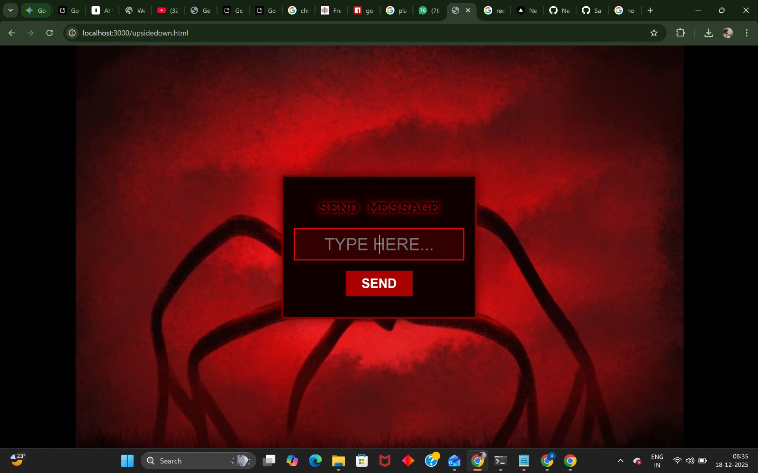
Task: Bookmark this page with the star icon
Action: pyautogui.click(x=654, y=33)
